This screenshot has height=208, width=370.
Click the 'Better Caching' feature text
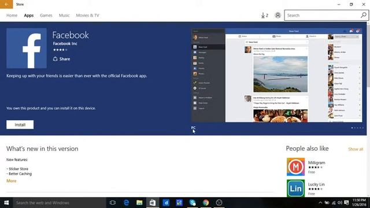click(20, 174)
